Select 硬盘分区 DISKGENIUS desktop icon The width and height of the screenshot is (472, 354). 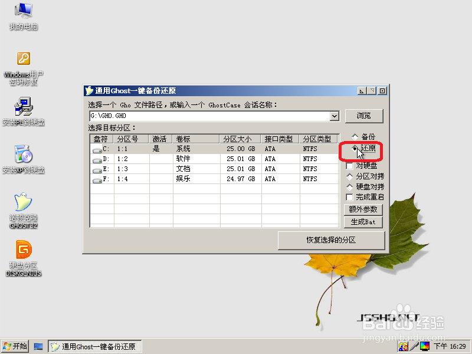[23, 258]
